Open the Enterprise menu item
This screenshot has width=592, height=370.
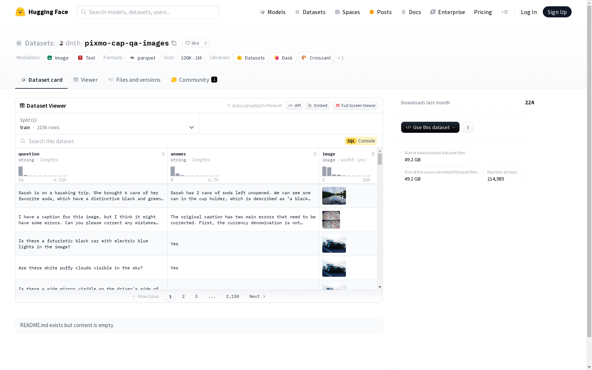click(x=448, y=12)
